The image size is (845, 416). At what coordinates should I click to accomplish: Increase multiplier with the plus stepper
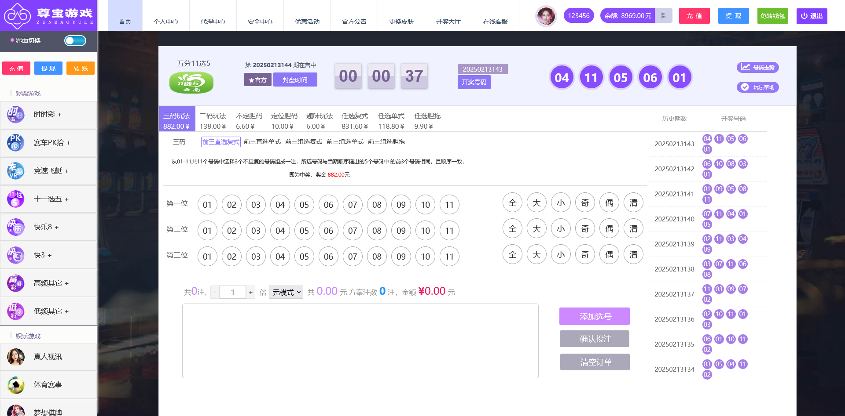coord(250,292)
